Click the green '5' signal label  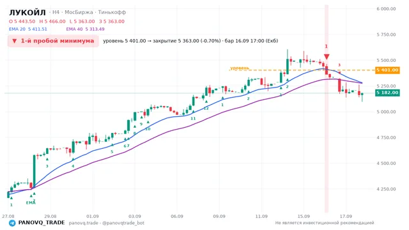pos(112,152)
